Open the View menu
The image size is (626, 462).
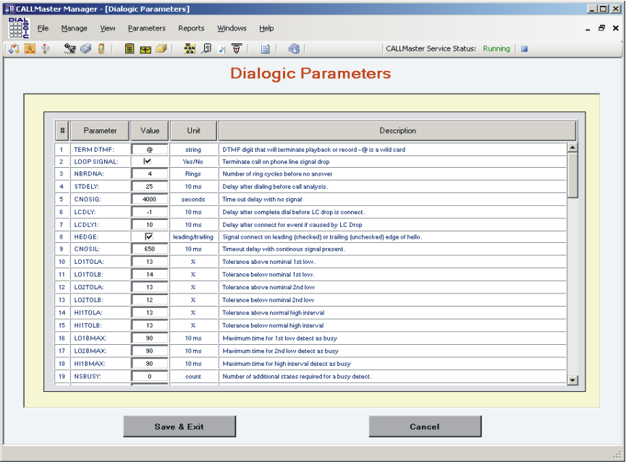point(108,28)
